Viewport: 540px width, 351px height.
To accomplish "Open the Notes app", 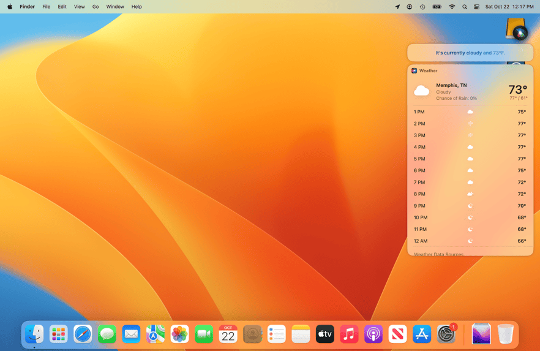I will pyautogui.click(x=301, y=334).
